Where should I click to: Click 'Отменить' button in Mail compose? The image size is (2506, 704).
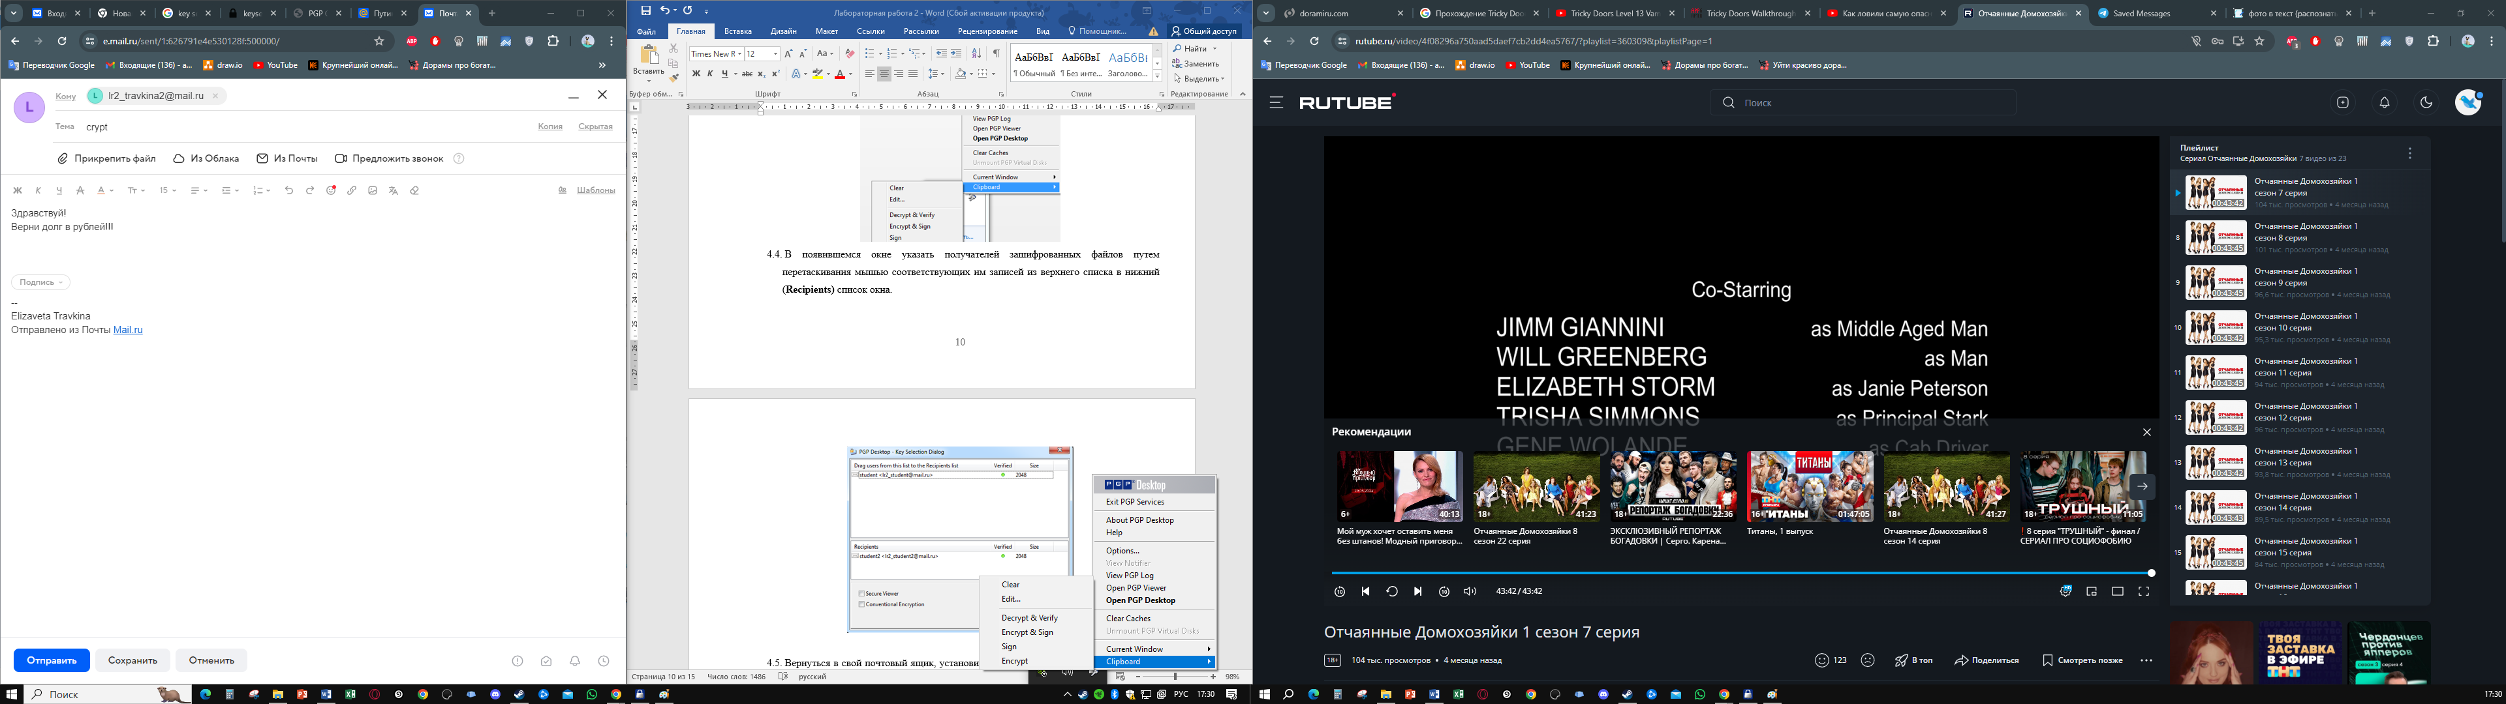point(211,660)
